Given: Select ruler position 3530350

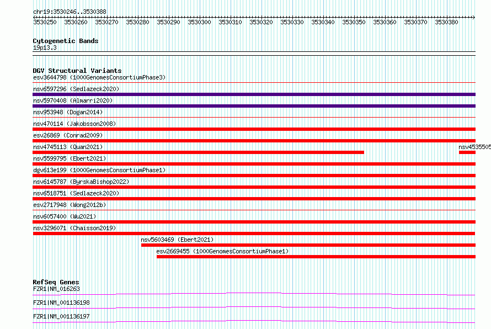Looking at the screenshot, I should (x=354, y=22).
